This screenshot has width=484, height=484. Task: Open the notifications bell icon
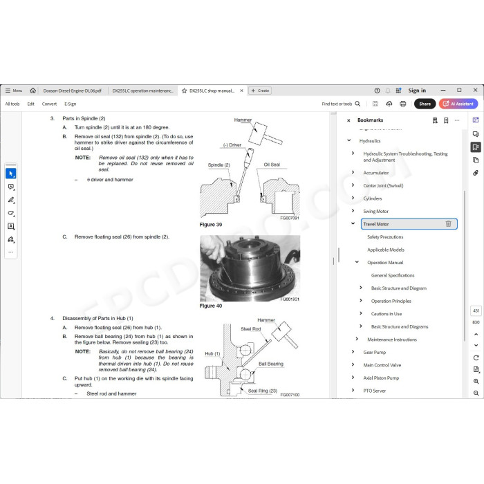pyautogui.click(x=388, y=91)
